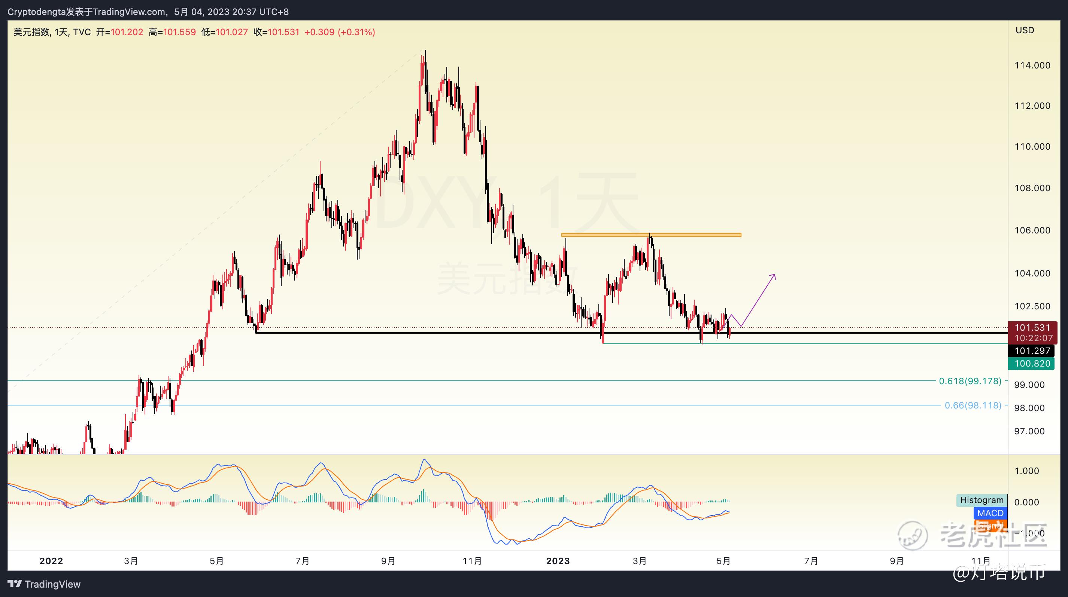This screenshot has height=597, width=1068.
Task: Click the 2023 label on time axis
Action: click(x=558, y=561)
